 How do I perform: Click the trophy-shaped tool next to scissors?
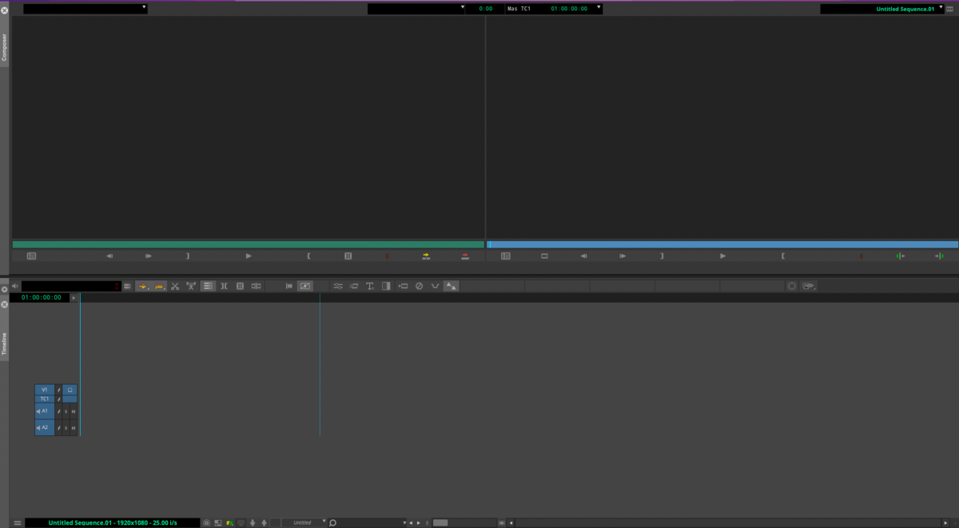[191, 285]
